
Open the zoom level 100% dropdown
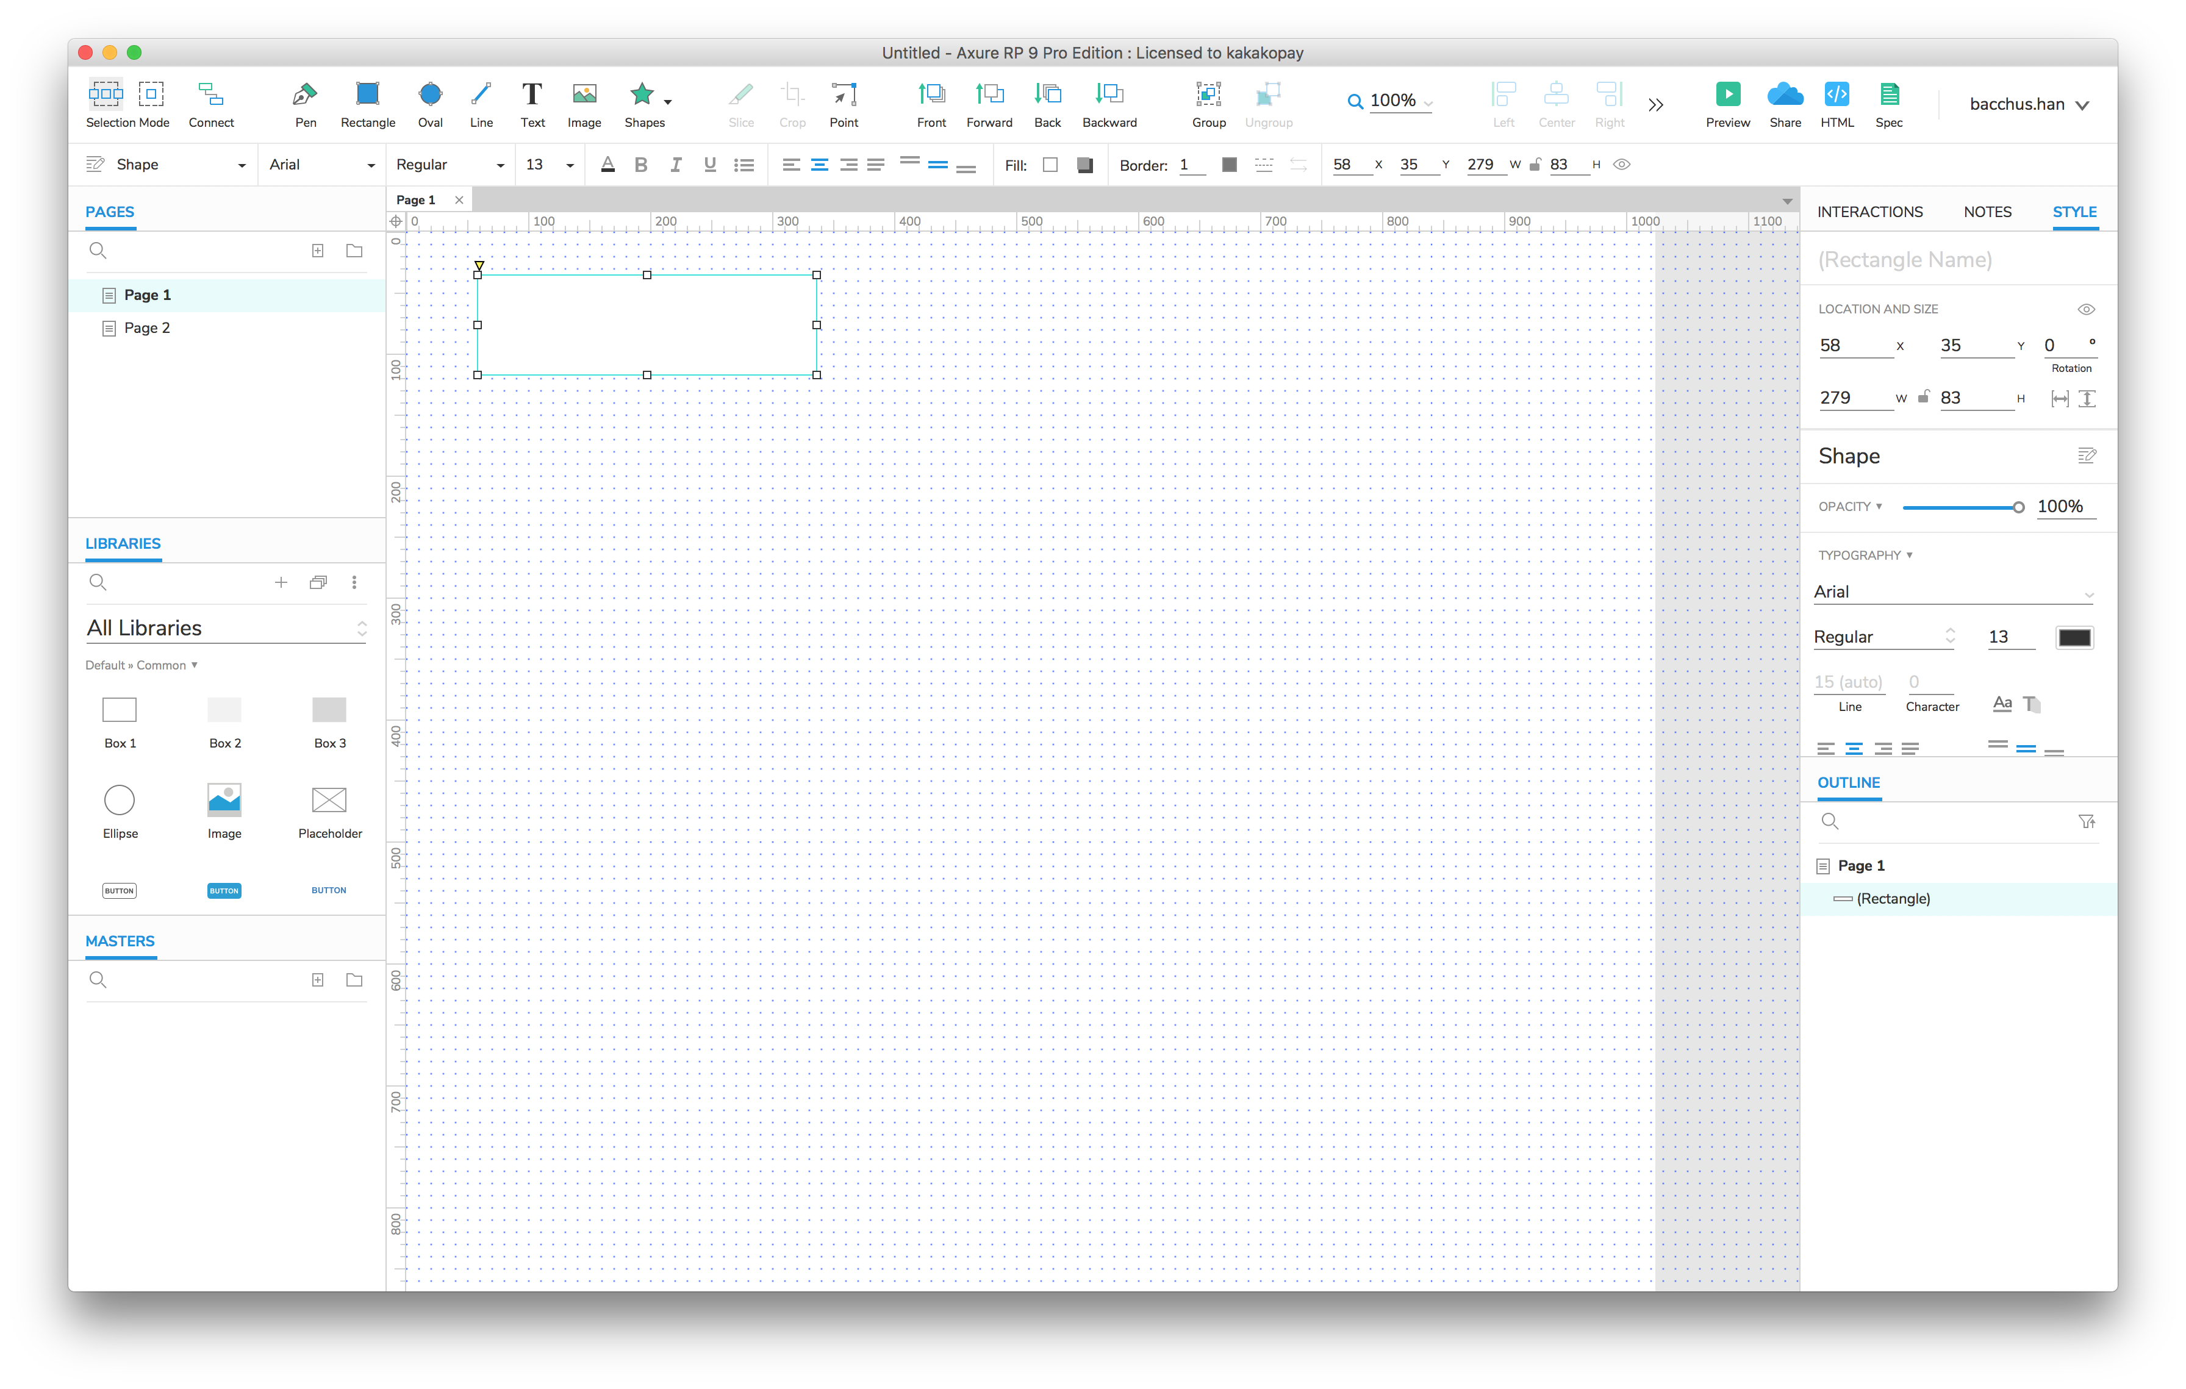(x=1398, y=102)
